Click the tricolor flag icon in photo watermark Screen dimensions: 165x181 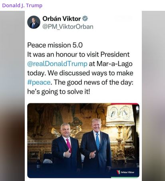[118, 172]
